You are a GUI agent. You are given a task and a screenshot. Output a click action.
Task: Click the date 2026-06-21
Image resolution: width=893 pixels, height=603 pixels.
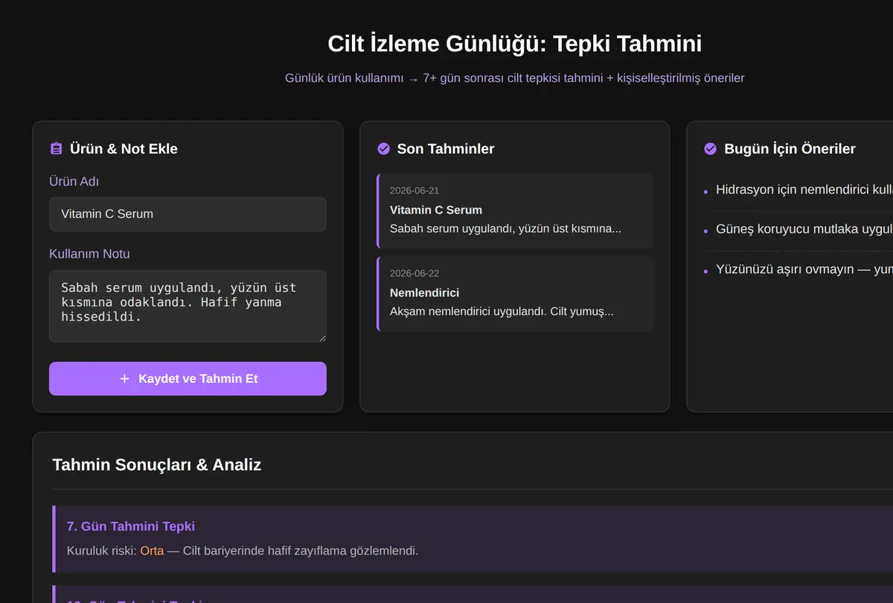(415, 191)
